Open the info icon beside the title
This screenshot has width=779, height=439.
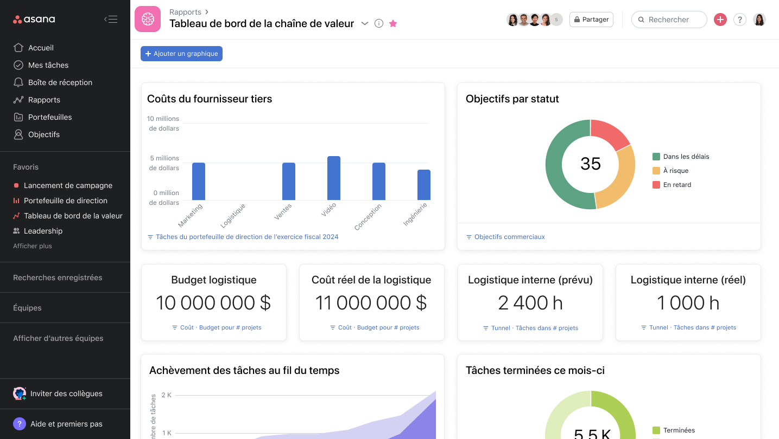379,23
